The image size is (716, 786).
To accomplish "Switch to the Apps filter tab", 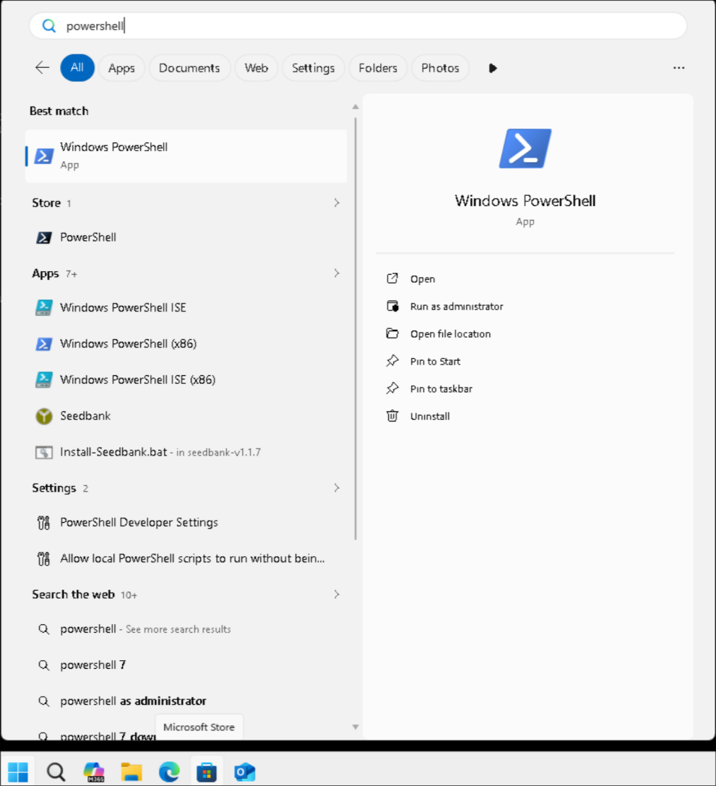I will [x=121, y=68].
